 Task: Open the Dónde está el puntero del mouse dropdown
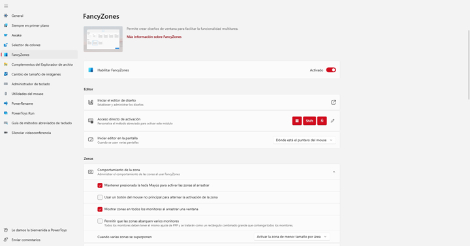pos(304,140)
